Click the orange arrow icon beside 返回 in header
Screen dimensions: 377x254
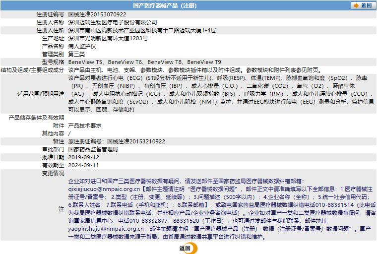[x=356, y=5]
